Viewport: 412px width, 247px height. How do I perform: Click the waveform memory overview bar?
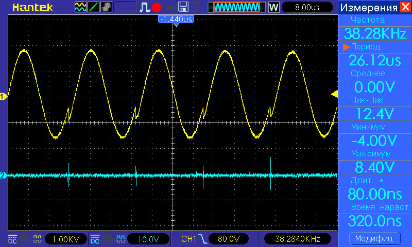pos(237,7)
